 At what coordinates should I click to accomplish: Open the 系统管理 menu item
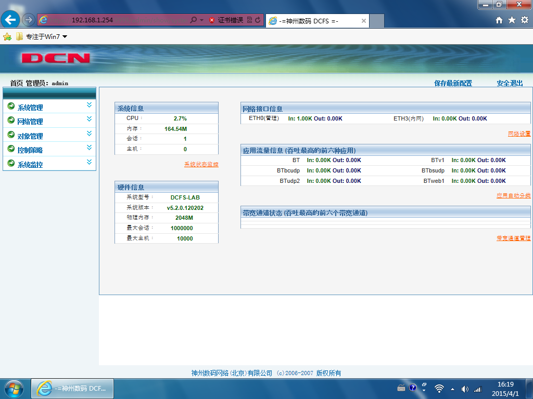click(x=30, y=108)
